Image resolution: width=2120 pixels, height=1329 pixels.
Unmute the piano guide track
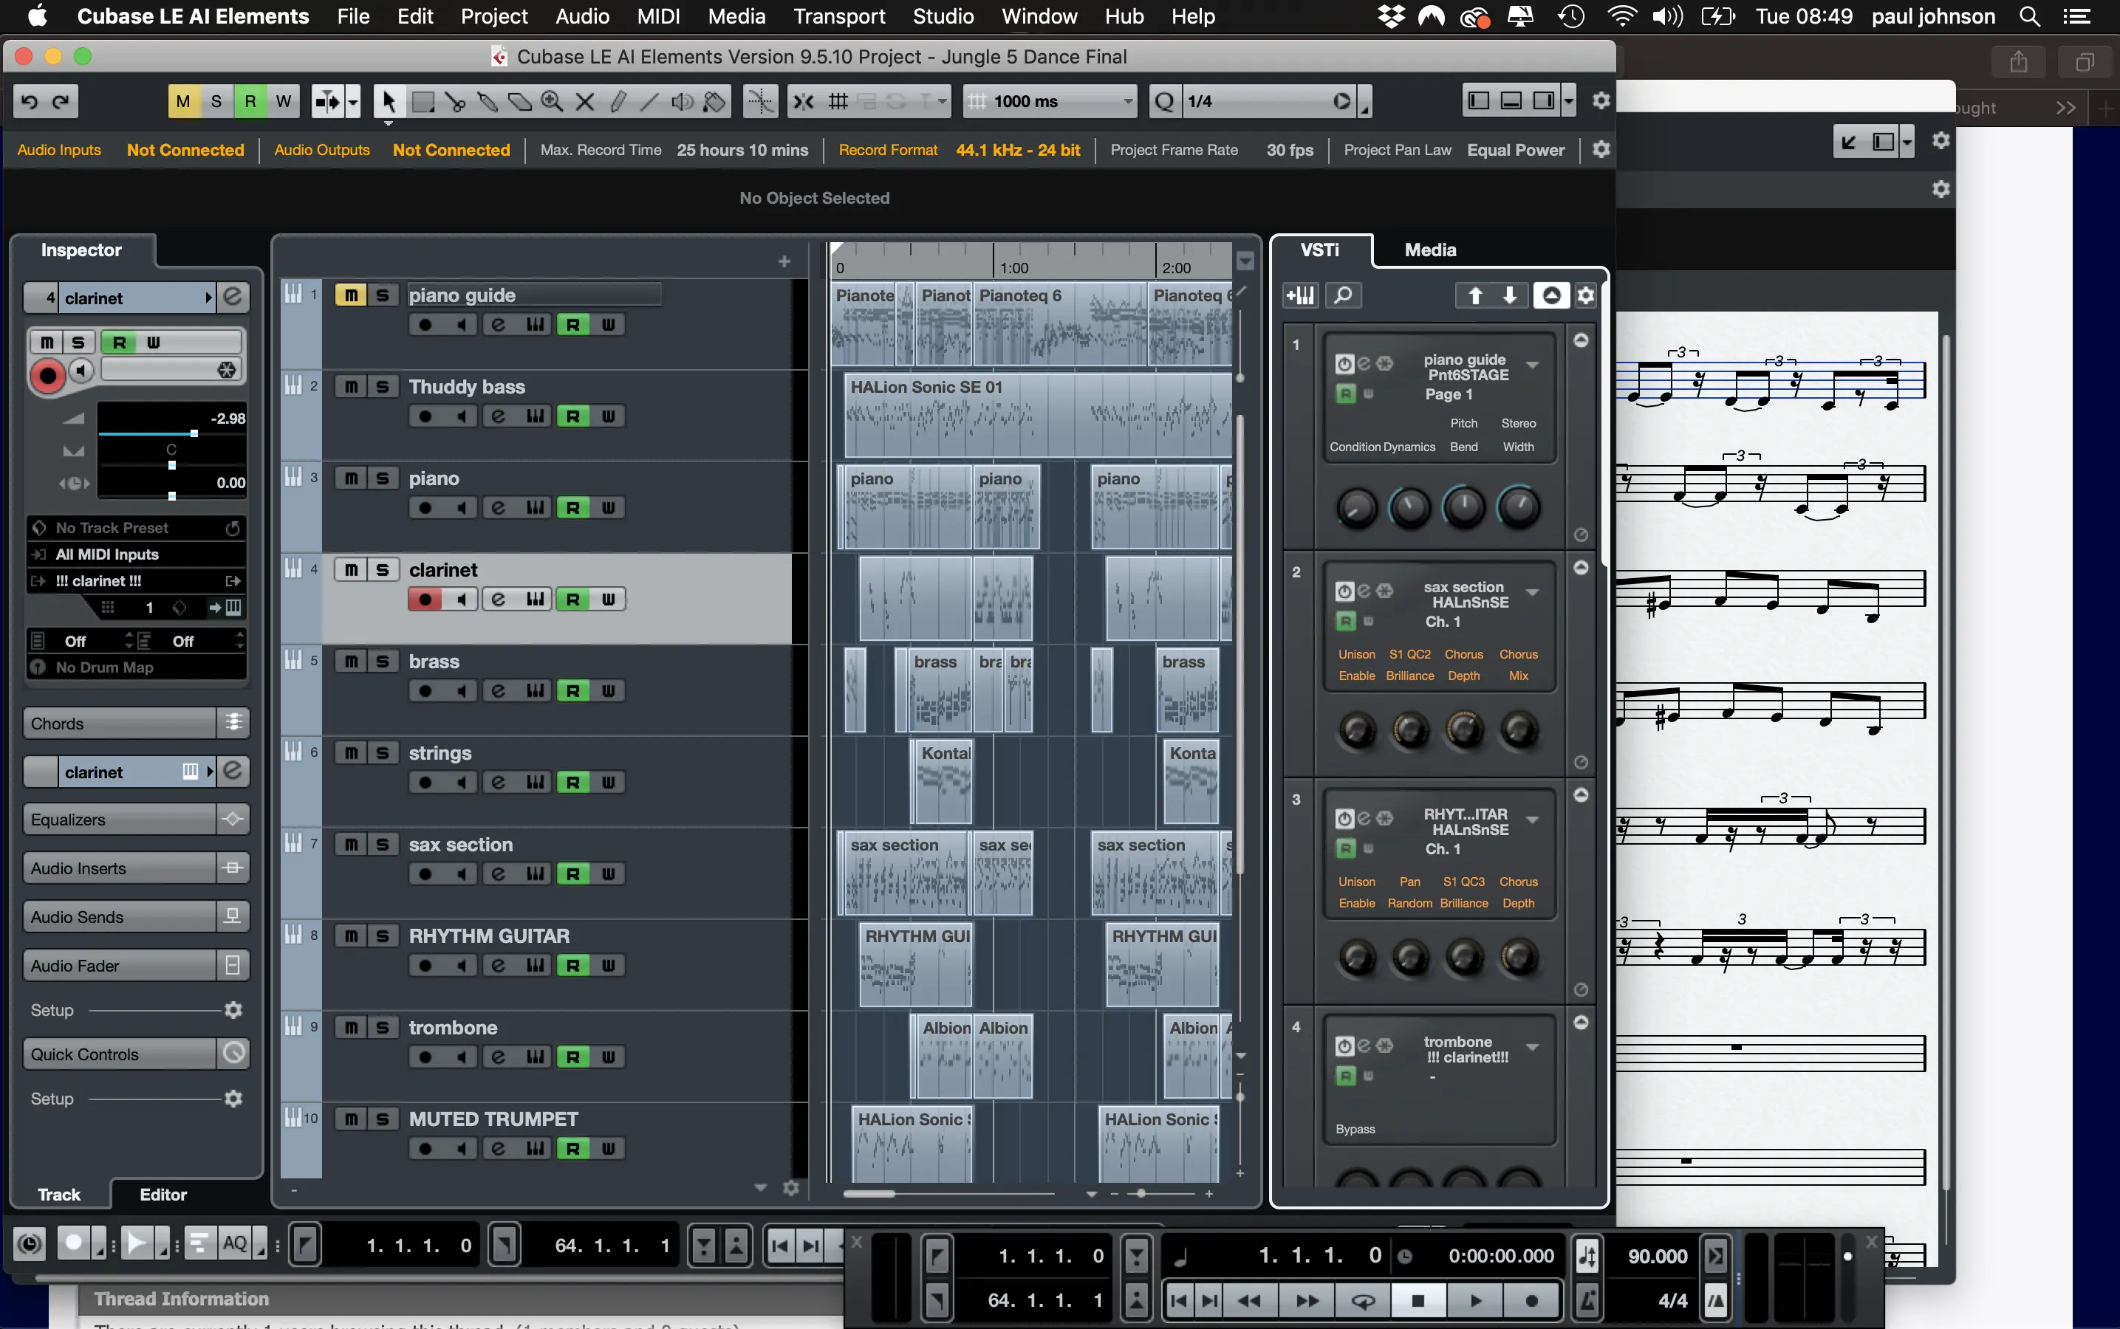pos(350,295)
